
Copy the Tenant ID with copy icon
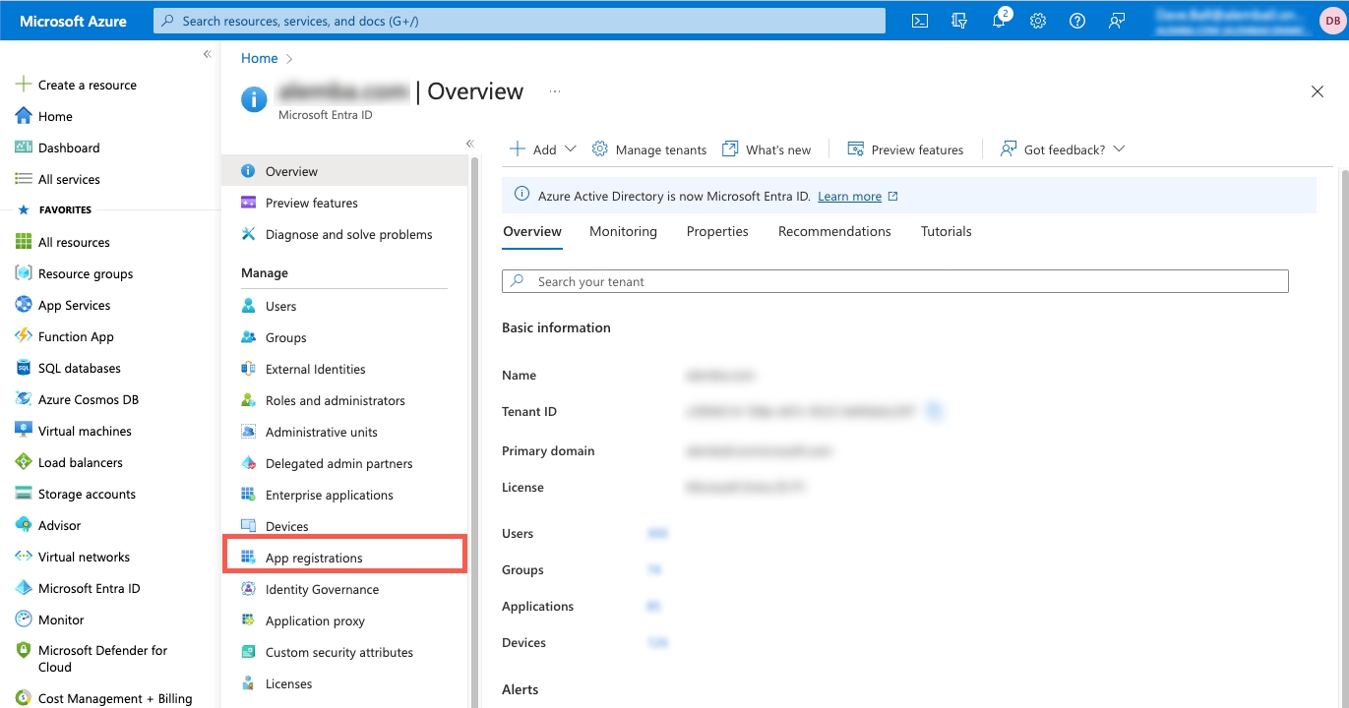[x=935, y=411]
